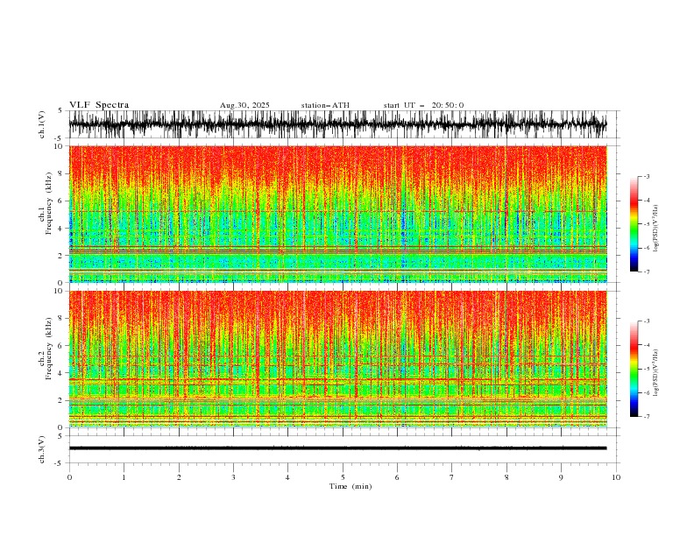Click the ch.3 voltage waveform trace
Image resolution: width=694 pixels, height=536 pixels.
coord(337,448)
